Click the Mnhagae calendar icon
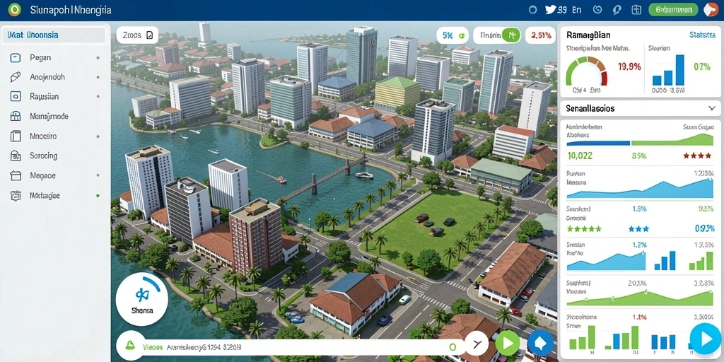The image size is (724, 362). click(16, 195)
